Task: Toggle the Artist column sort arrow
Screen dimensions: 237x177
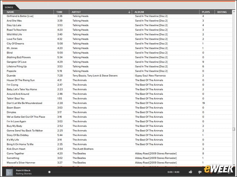Action: click(129, 12)
